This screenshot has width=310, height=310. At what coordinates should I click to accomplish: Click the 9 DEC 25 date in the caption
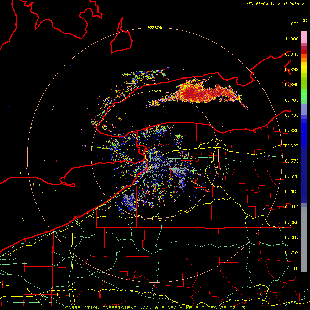pyautogui.click(x=214, y=308)
